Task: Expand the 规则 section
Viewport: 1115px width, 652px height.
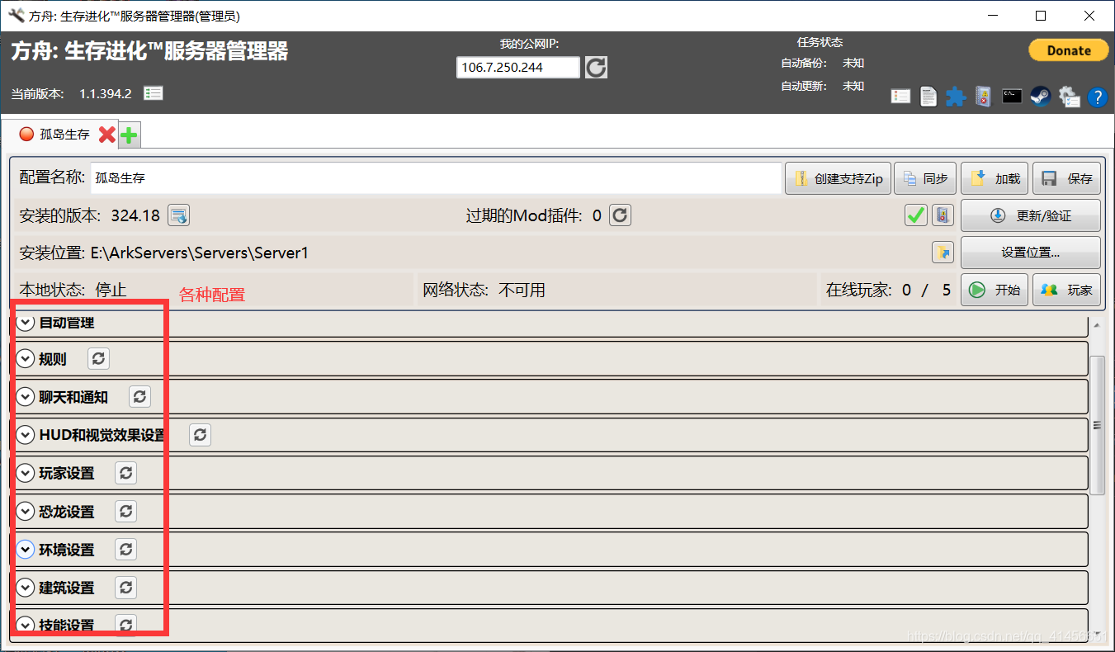Action: tap(26, 359)
